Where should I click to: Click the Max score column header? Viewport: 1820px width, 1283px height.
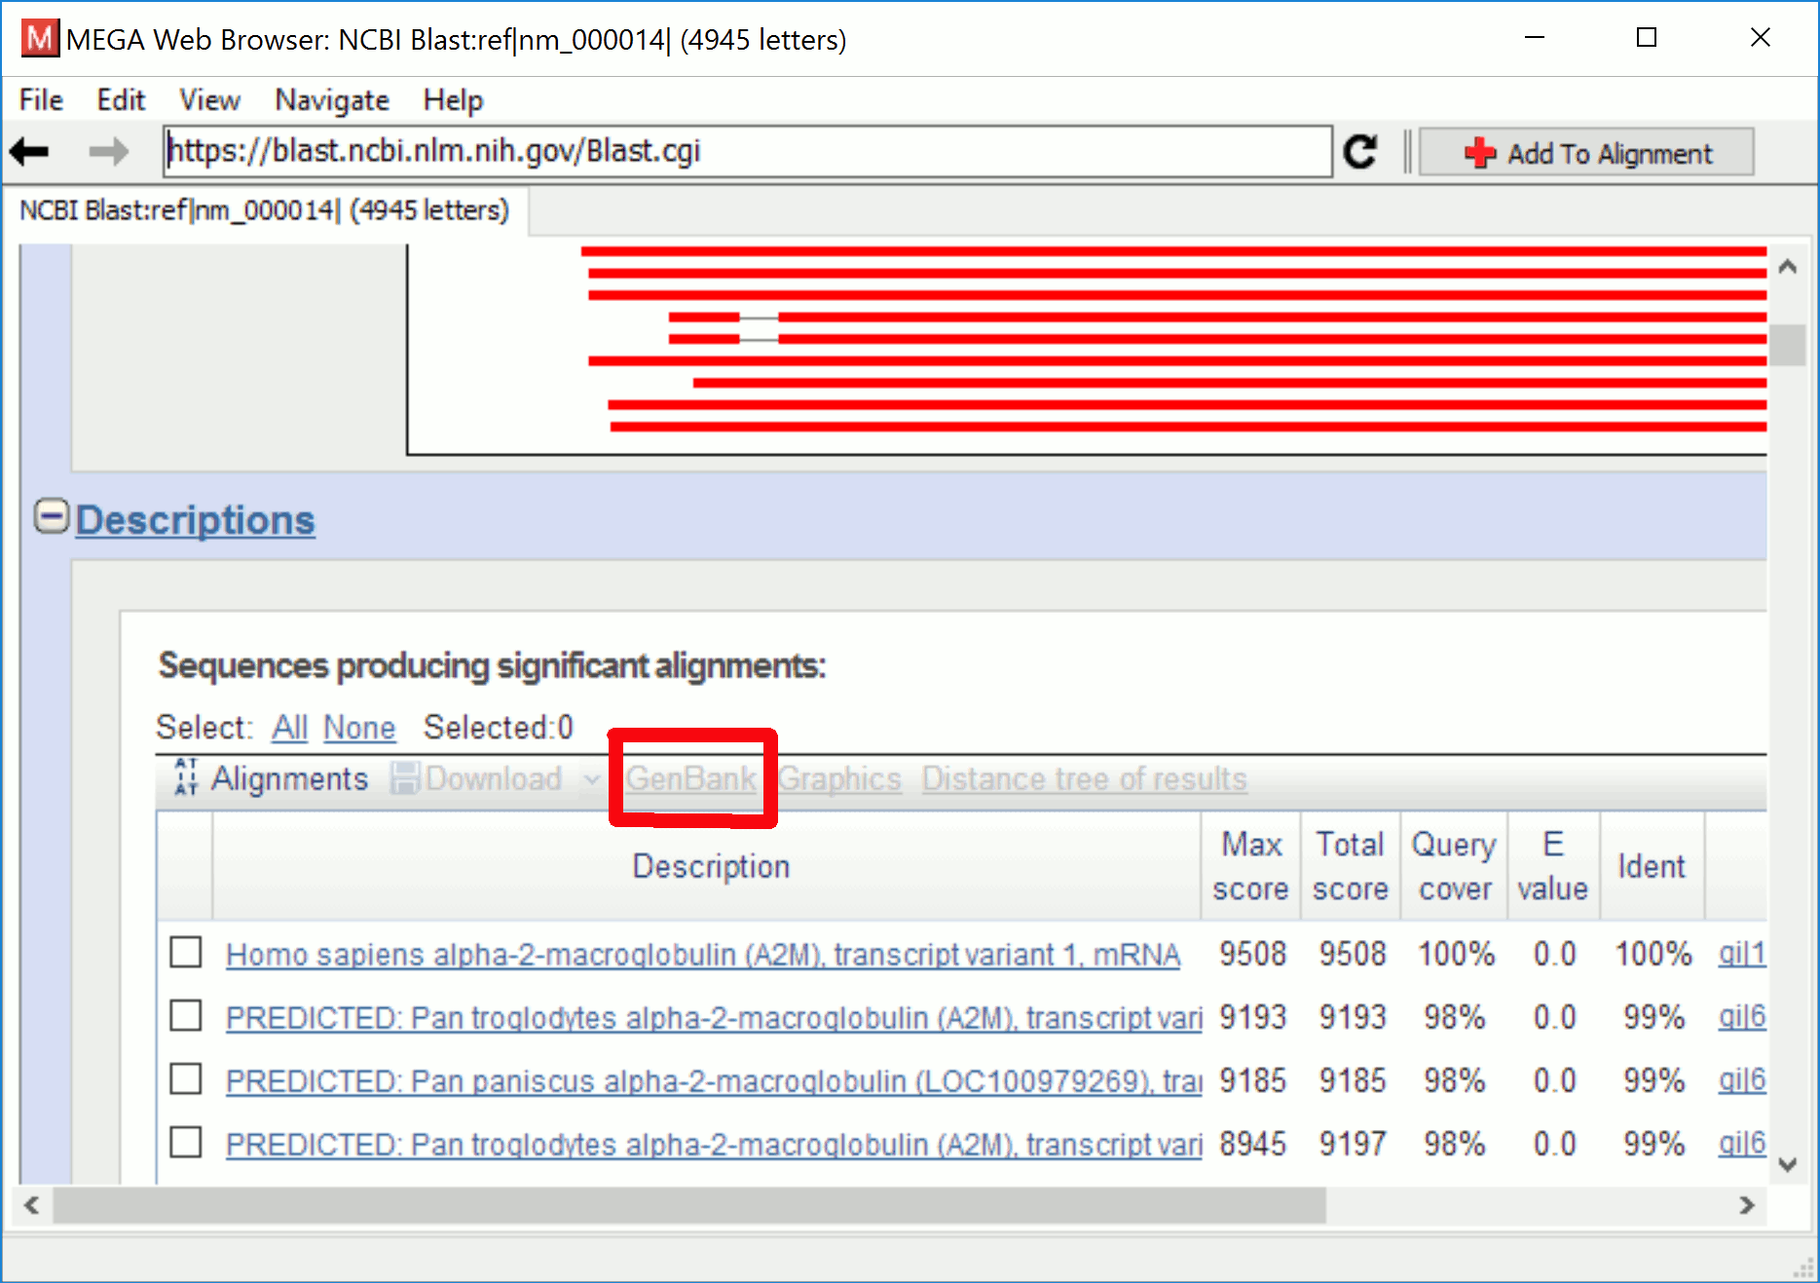pyautogui.click(x=1251, y=866)
